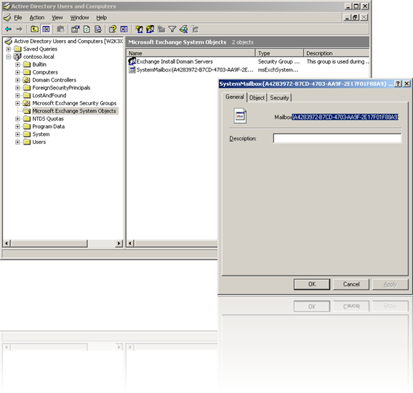Expand the Users container
The height and width of the screenshot is (393, 413).
[18, 142]
